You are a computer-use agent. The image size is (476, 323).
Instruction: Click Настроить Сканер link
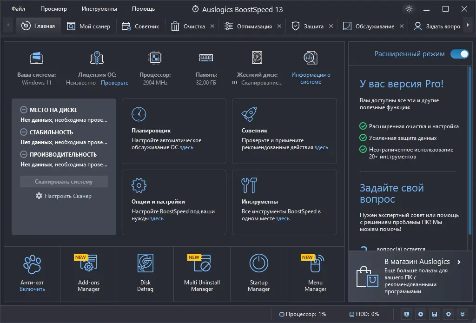click(63, 196)
